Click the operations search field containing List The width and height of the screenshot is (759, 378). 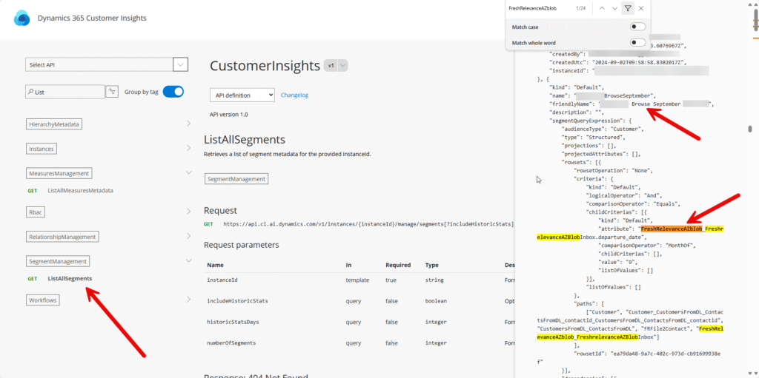click(65, 92)
